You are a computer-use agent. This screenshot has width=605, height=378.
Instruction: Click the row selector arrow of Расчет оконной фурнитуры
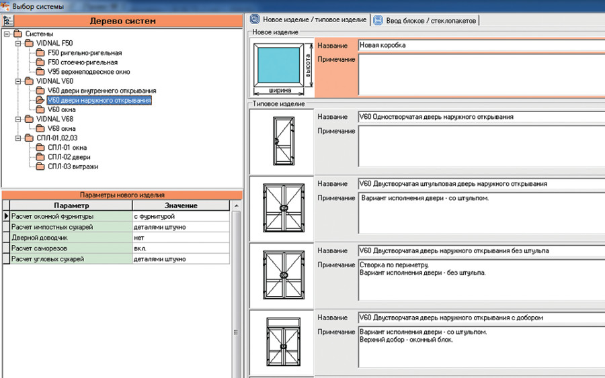point(6,216)
